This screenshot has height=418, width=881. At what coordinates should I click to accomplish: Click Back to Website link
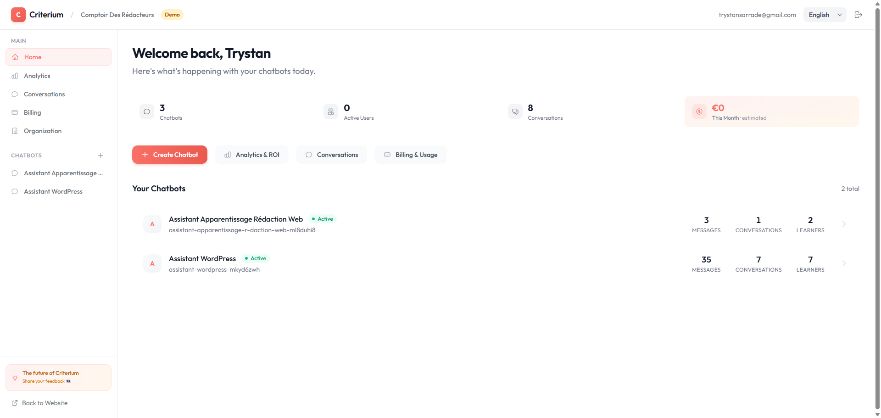(44, 402)
